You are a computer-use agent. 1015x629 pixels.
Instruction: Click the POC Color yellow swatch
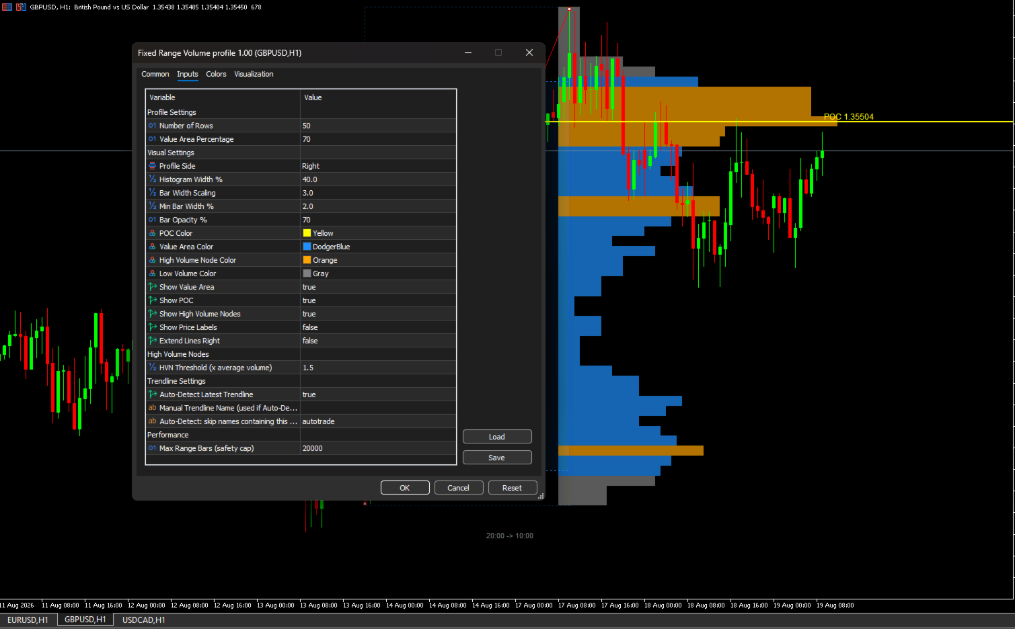click(x=307, y=233)
